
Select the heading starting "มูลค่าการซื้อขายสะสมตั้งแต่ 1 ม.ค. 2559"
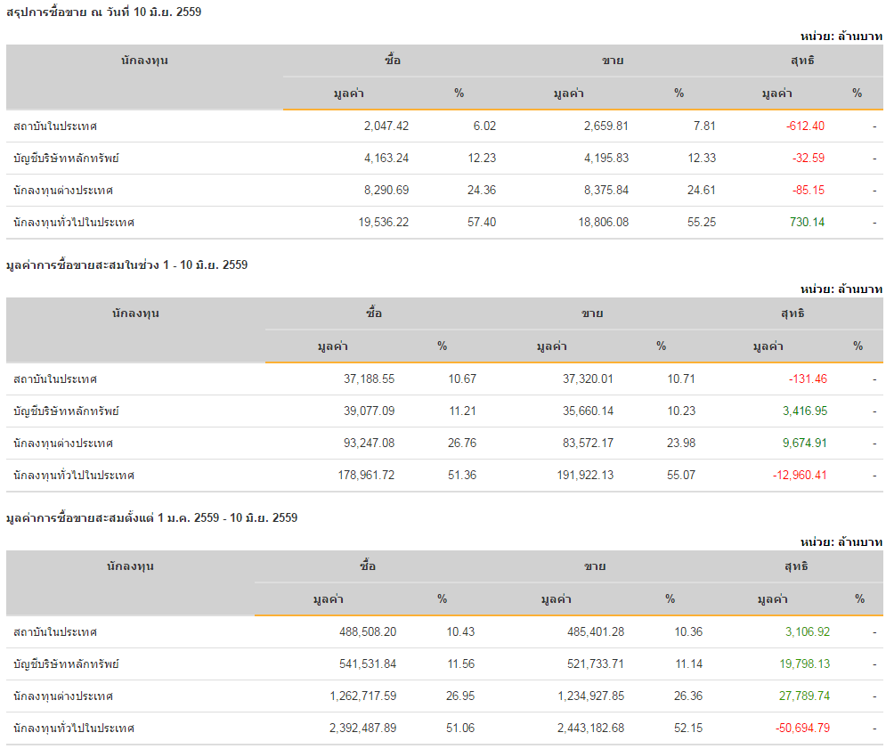tap(152, 517)
